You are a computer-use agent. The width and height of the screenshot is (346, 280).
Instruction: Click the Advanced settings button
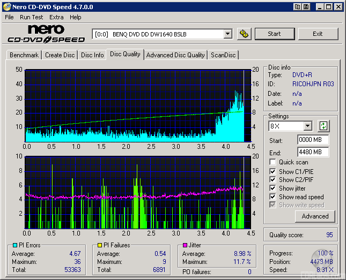[x=315, y=216]
